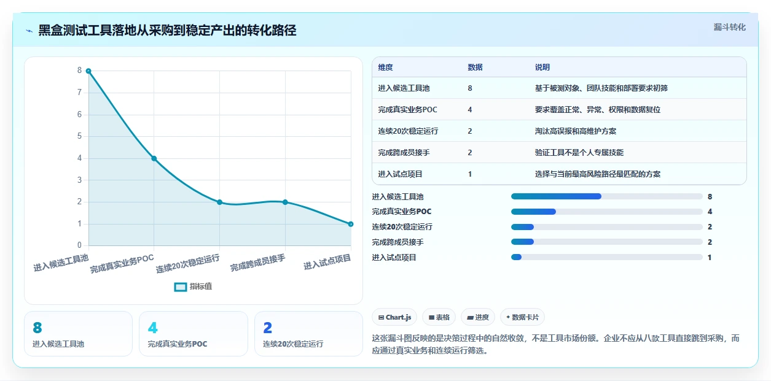Click the lightning icon beside the title
771x381 pixels.
point(29,31)
